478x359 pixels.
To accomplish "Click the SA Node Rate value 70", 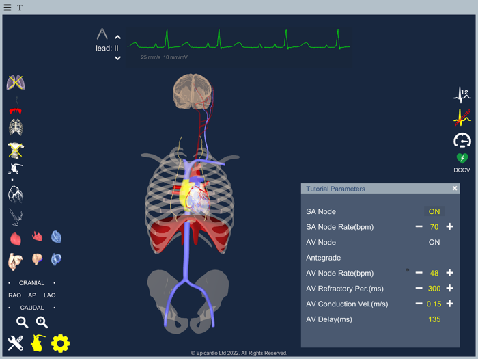I will 434,227.
